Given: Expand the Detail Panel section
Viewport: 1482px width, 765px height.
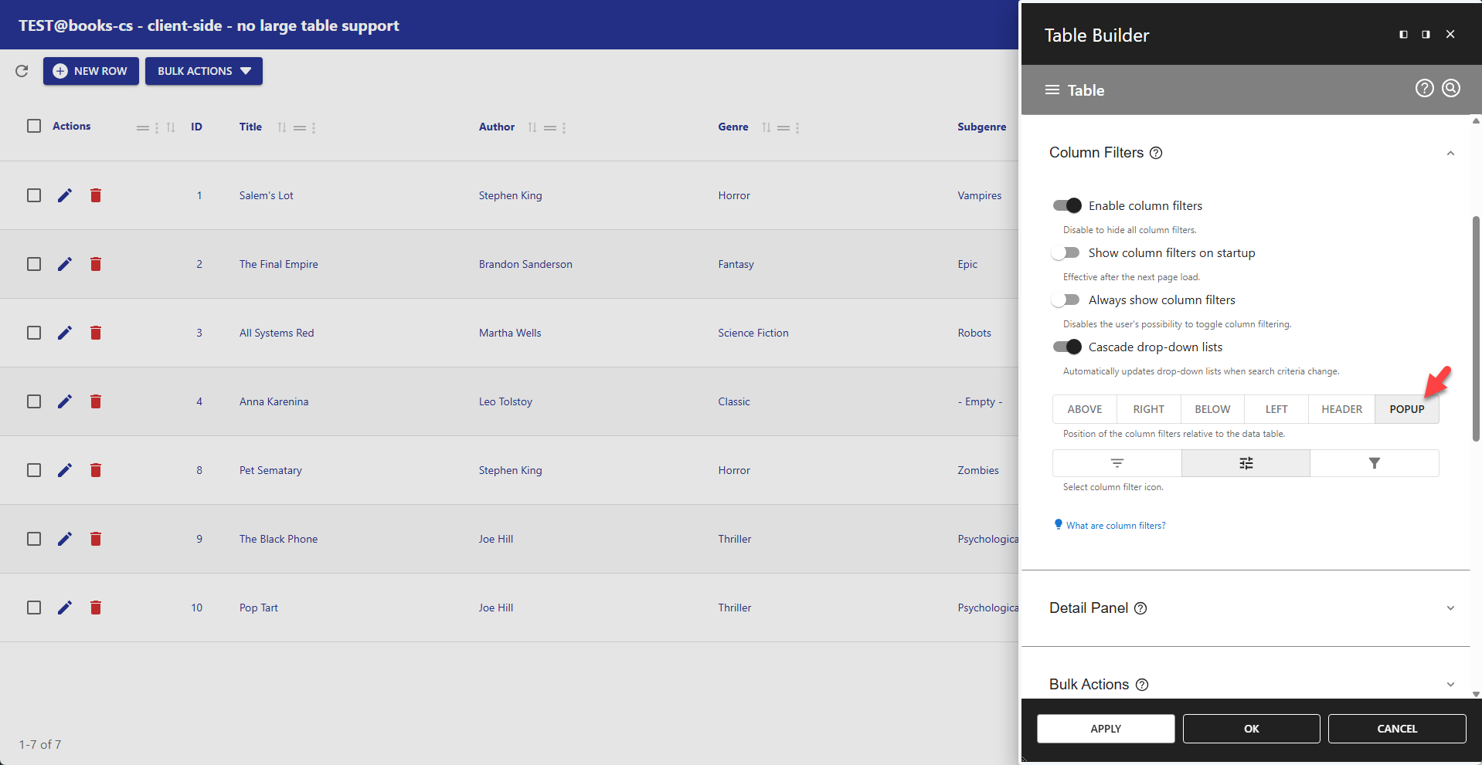Looking at the screenshot, I should click(1450, 608).
